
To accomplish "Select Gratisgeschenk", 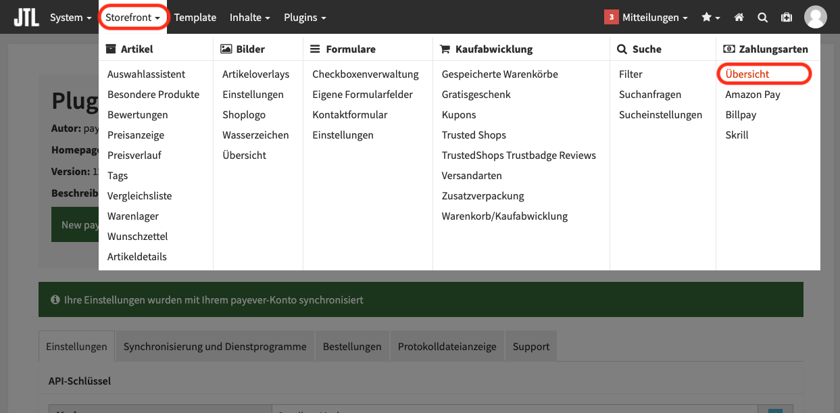I will (x=476, y=95).
